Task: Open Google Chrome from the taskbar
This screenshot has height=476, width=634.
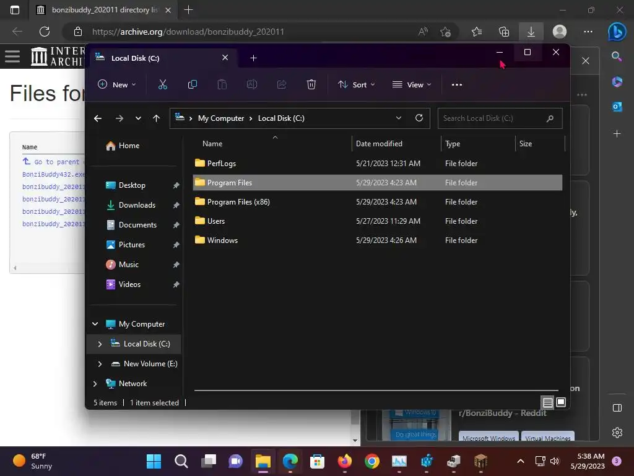Action: (x=372, y=461)
